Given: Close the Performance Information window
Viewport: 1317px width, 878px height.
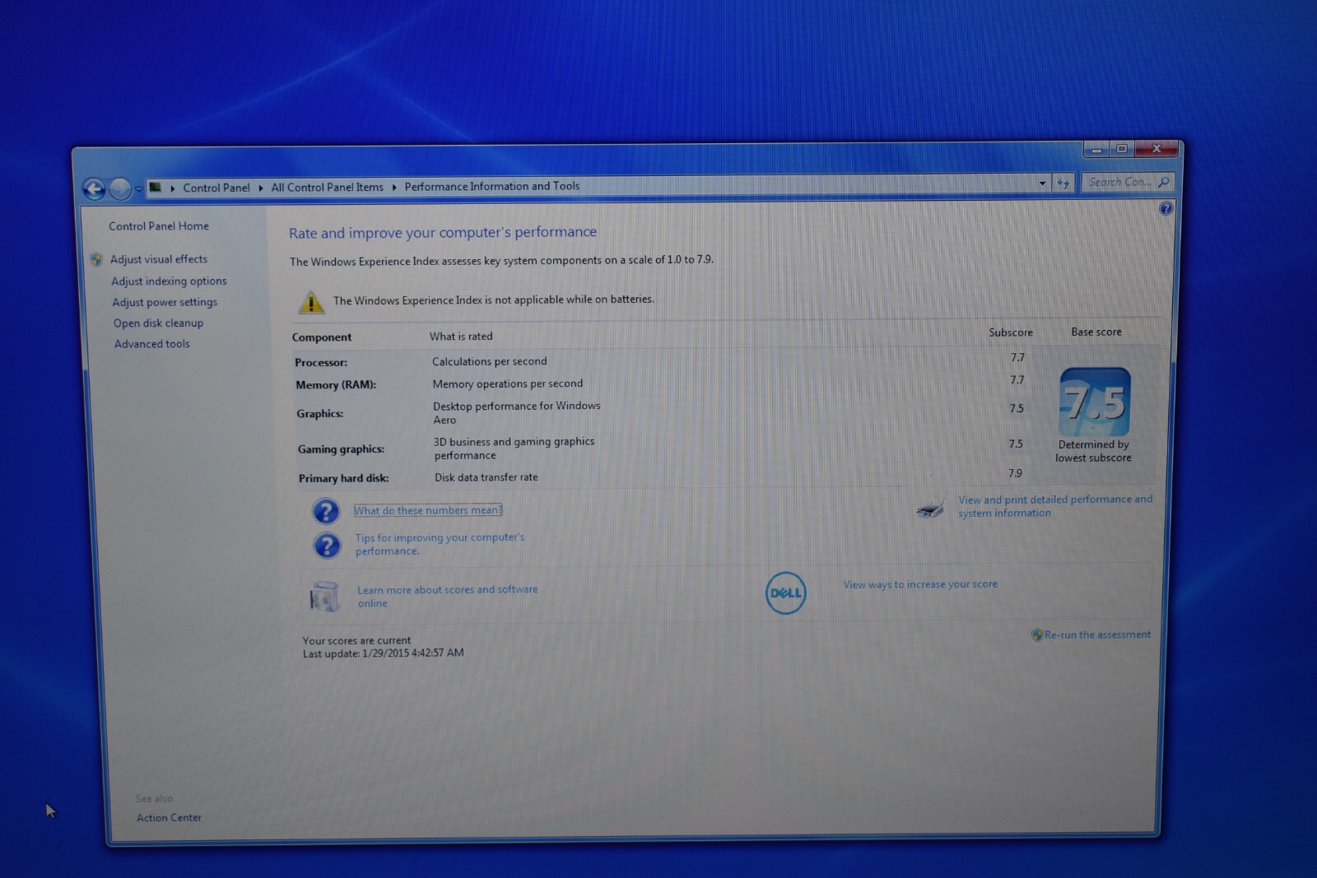Looking at the screenshot, I should [1156, 148].
